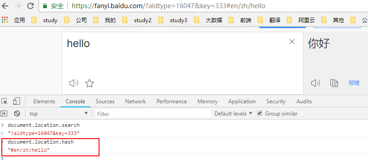Click the document.location.search console line
The height and width of the screenshot is (164, 368).
pyautogui.click(x=44, y=125)
